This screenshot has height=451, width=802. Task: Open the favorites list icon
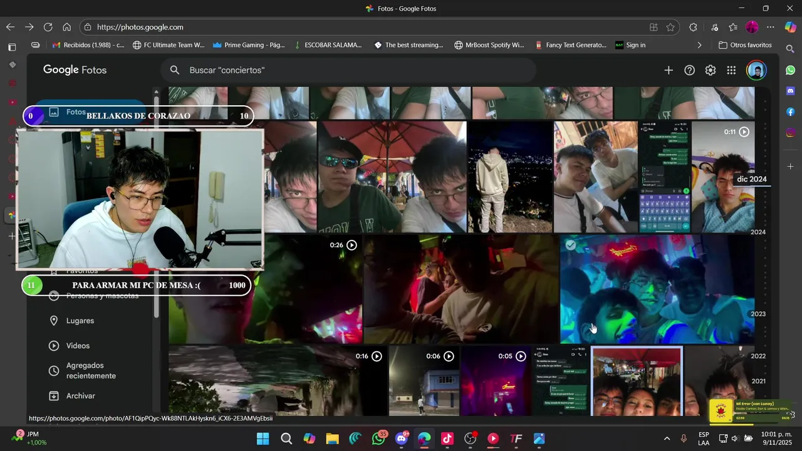[x=733, y=27]
